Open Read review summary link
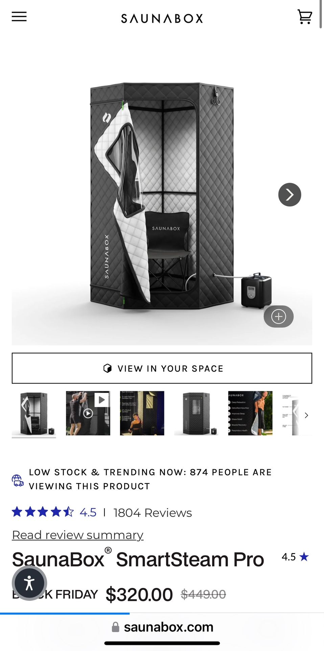Viewport: 324px width, 651px height. tap(78, 535)
